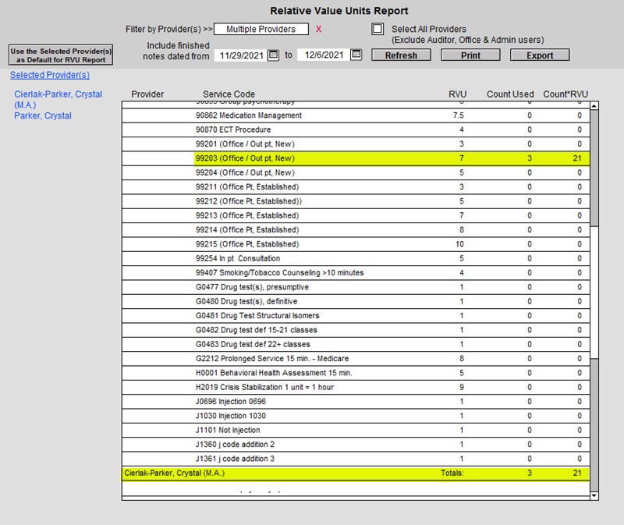
Task: Open the end date calendar picker icon
Action: (x=356, y=55)
